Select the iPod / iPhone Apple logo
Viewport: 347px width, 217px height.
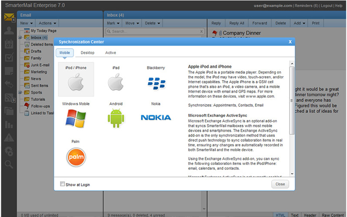point(76,82)
